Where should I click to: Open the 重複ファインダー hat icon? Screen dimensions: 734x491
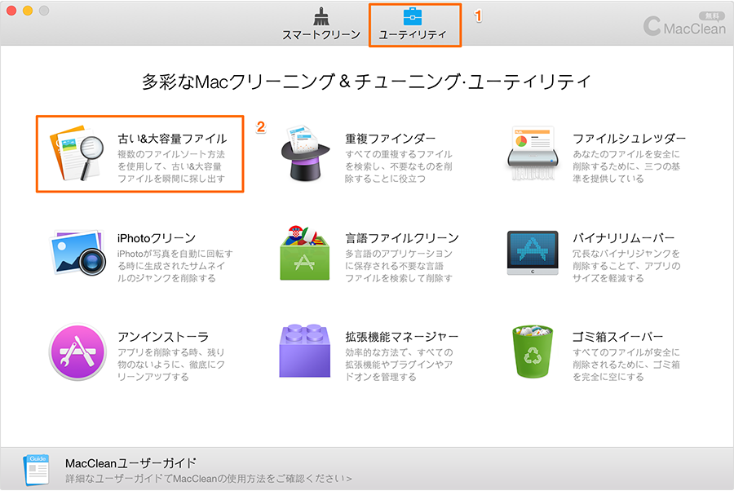pyautogui.click(x=304, y=153)
